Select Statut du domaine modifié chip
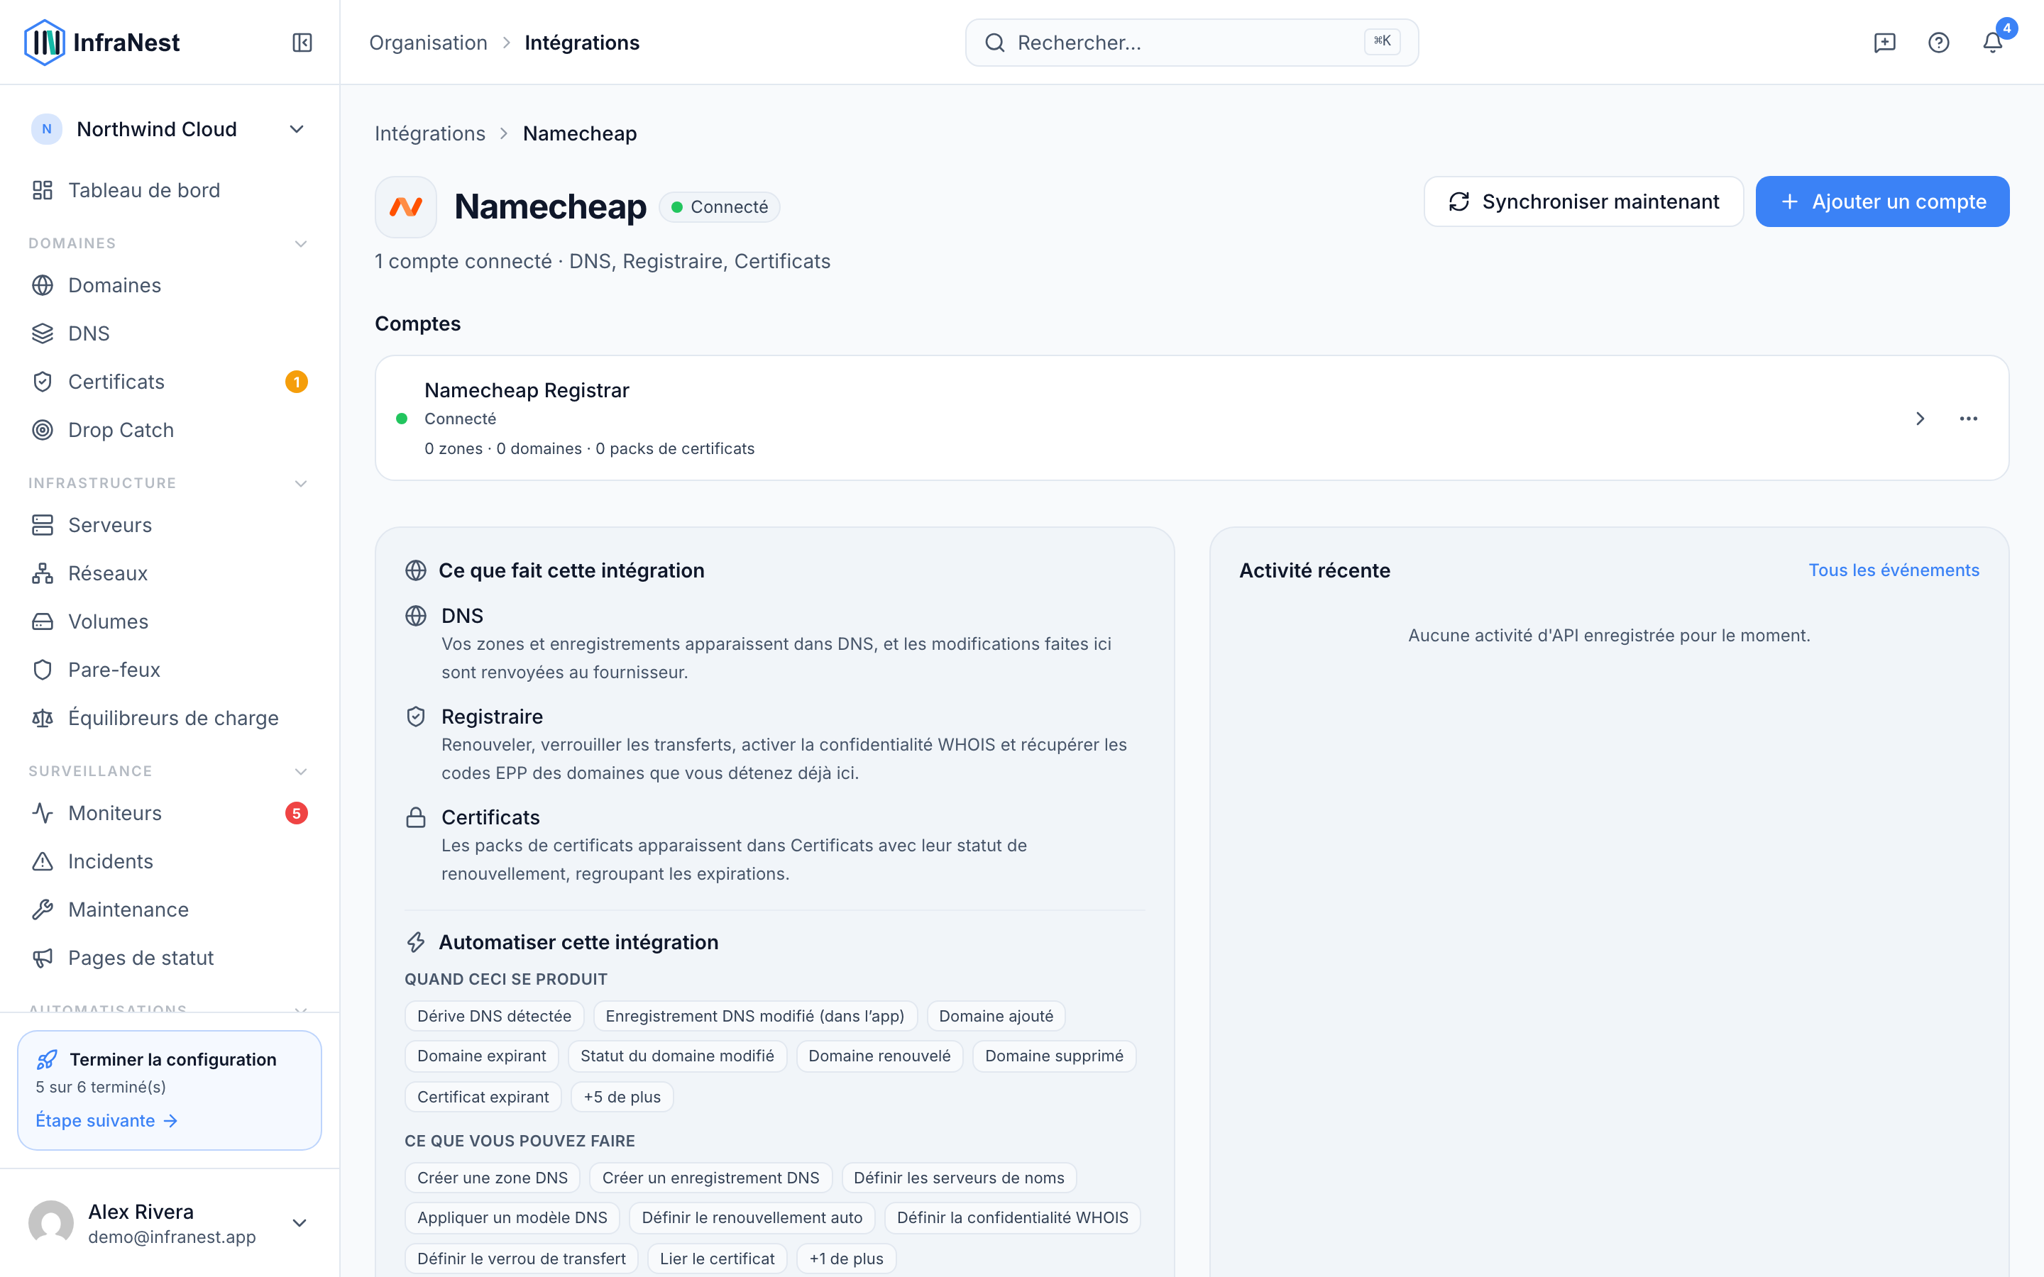Screen dimensions: 2044x1277 point(677,1056)
